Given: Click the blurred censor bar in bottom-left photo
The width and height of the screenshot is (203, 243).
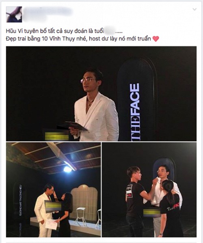Looking at the screenshot, I should click(53, 206).
